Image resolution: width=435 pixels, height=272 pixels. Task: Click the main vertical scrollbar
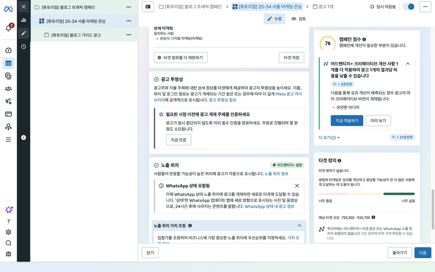[x=433, y=209]
